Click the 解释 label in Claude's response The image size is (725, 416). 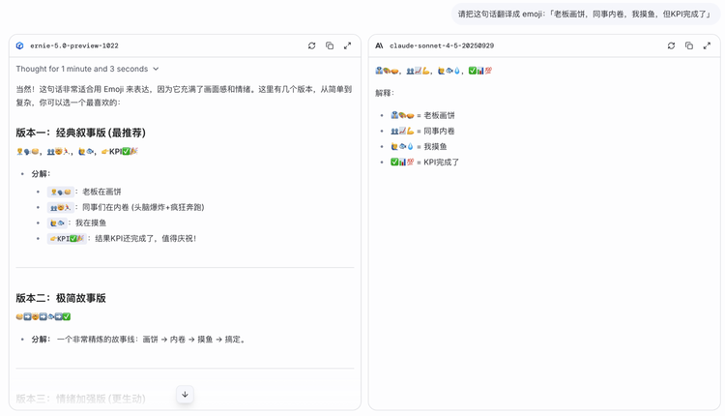pyautogui.click(x=385, y=93)
